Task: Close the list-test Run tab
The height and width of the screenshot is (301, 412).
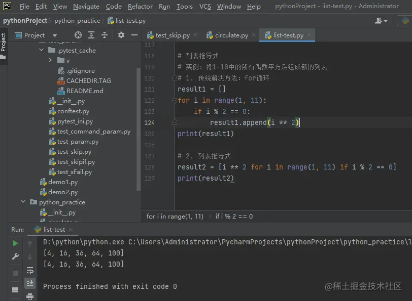Action: [x=71, y=230]
